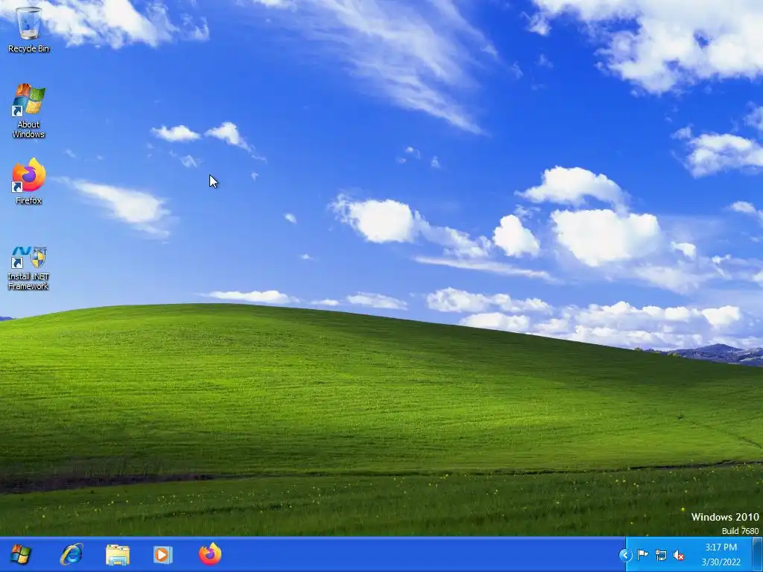Show hidden tray icons arrow
763x572 pixels.
coord(625,555)
